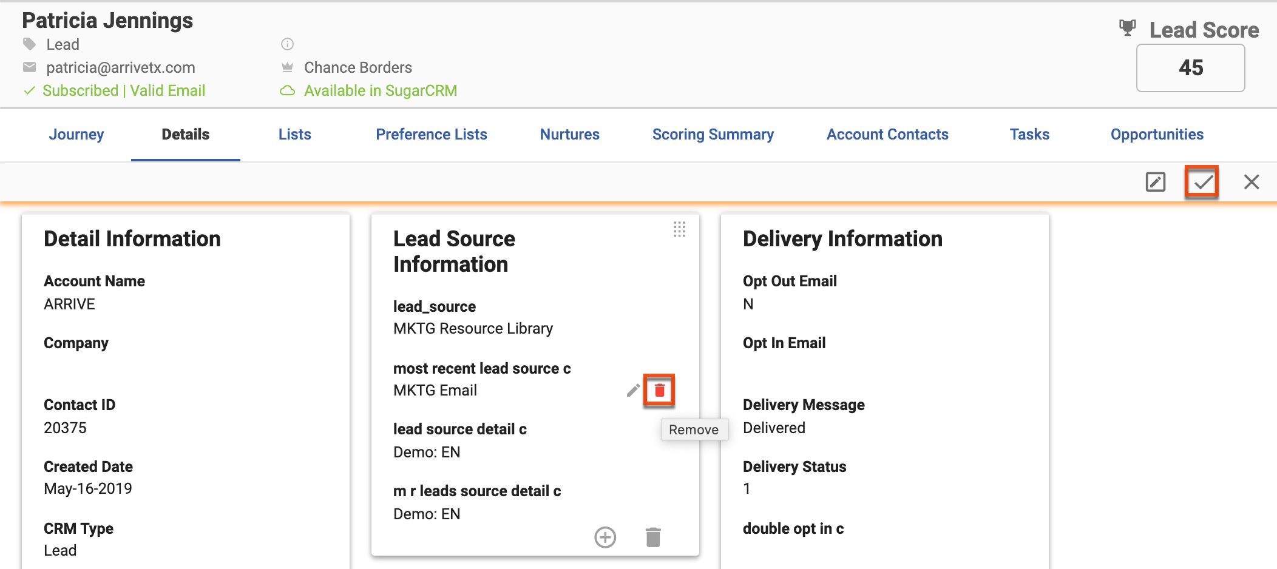Open the Journey tab
1277x569 pixels.
(x=76, y=134)
